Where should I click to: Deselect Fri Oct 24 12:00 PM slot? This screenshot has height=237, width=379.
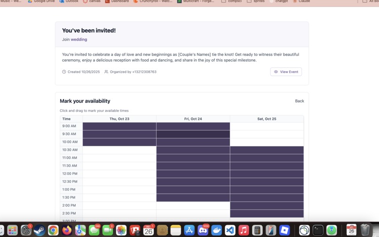click(193, 174)
